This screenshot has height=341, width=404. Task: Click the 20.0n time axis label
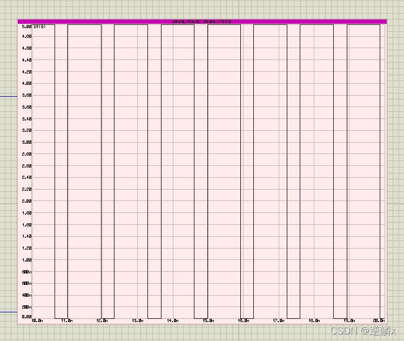[379, 320]
